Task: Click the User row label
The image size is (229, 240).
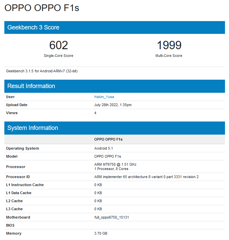Action: 10,97
